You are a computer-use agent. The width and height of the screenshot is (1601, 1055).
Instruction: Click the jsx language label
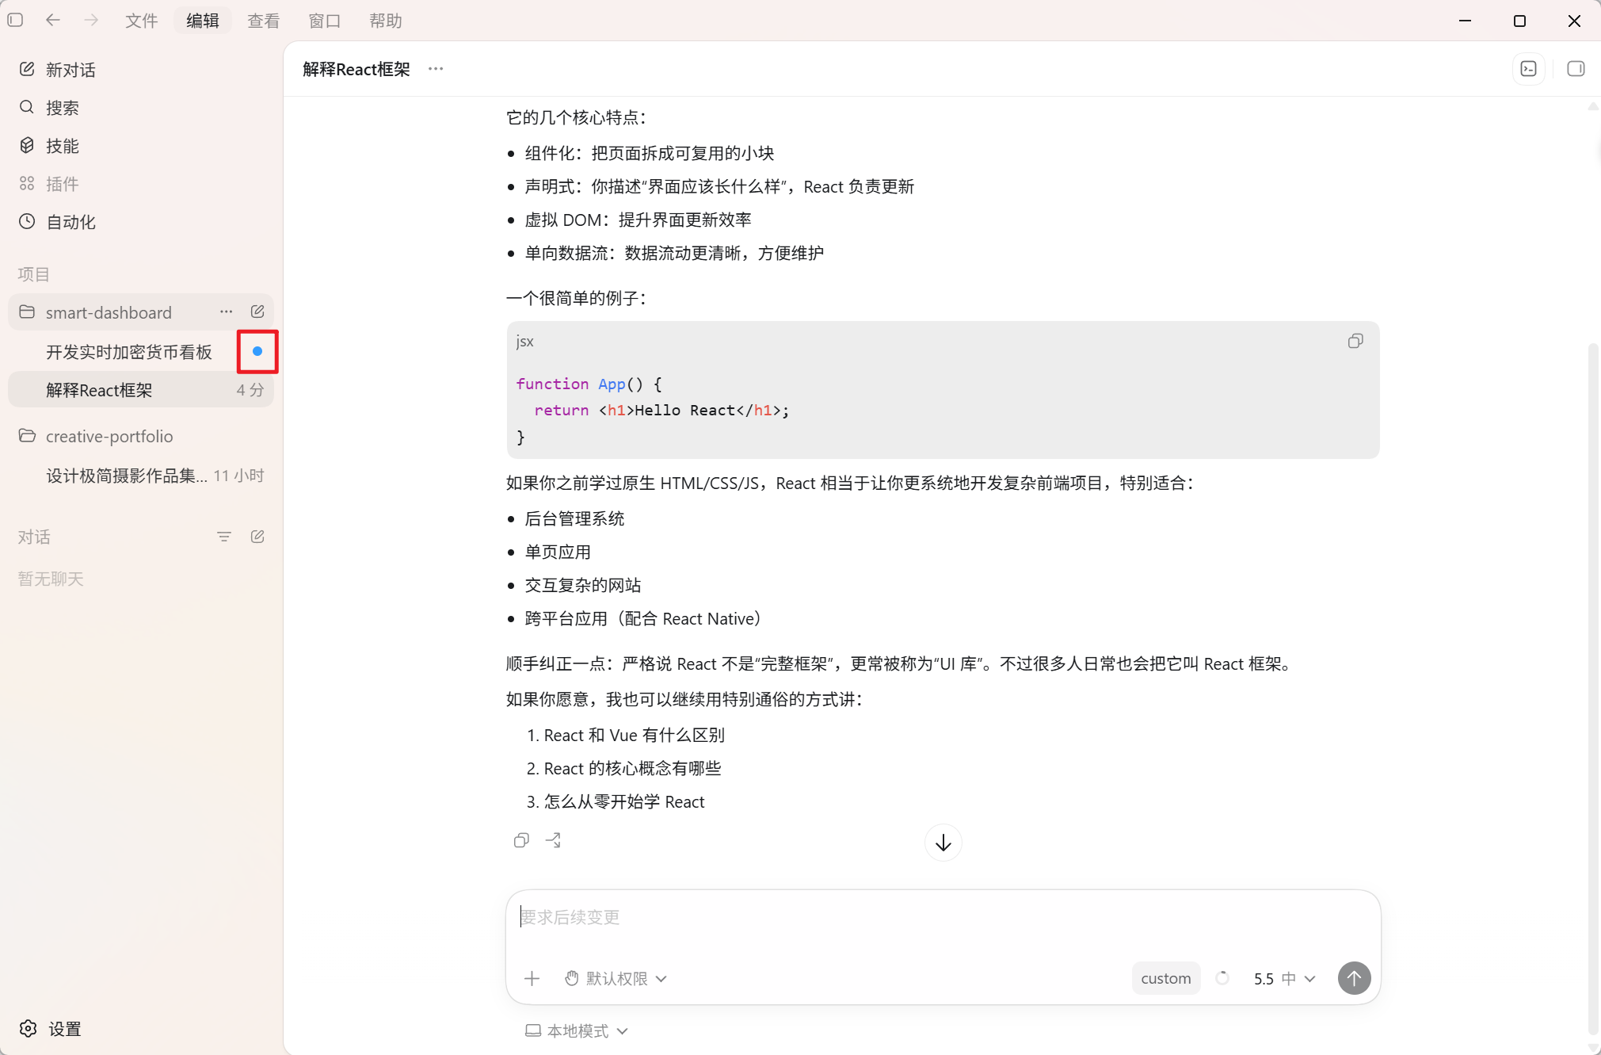525,341
